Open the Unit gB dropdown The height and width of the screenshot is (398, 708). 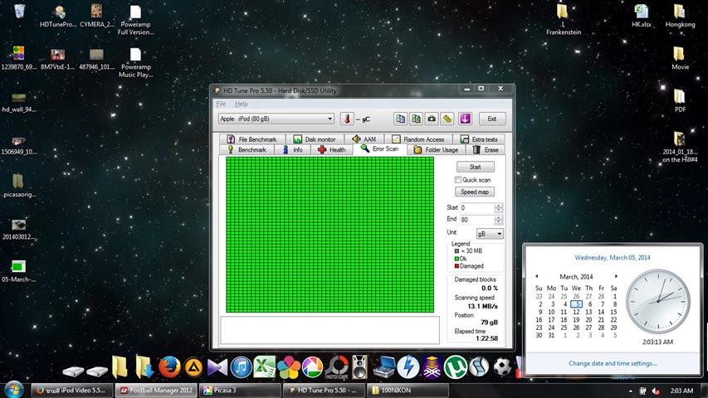pyautogui.click(x=499, y=234)
